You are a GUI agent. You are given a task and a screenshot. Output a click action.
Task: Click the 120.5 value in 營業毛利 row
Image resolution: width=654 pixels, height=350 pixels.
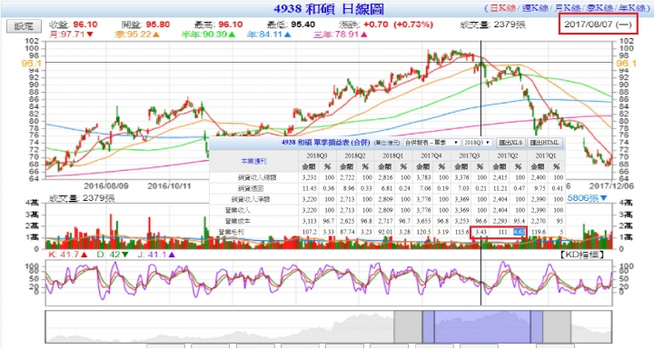(424, 232)
